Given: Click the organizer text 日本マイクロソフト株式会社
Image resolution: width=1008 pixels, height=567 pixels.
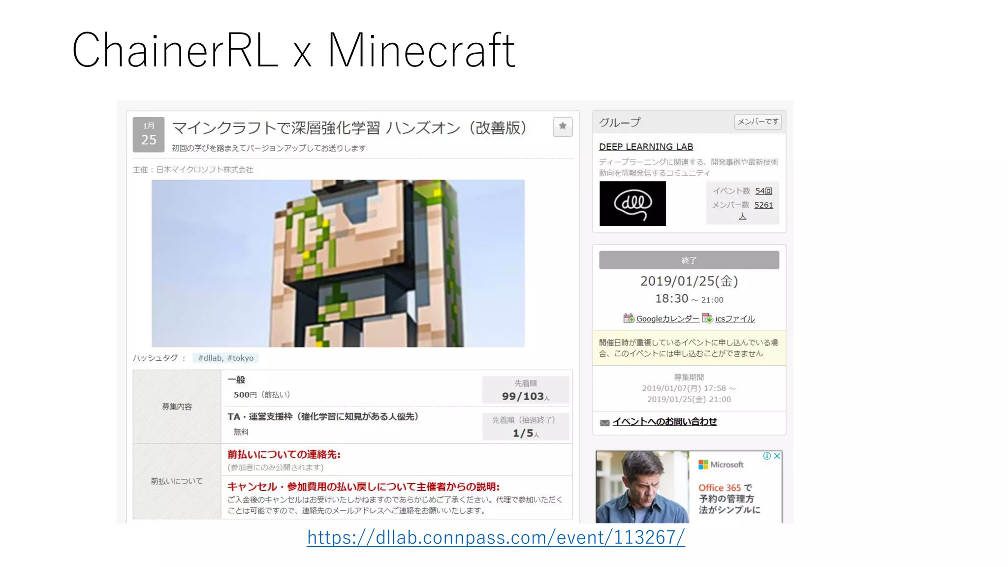Looking at the screenshot, I should pyautogui.click(x=204, y=169).
